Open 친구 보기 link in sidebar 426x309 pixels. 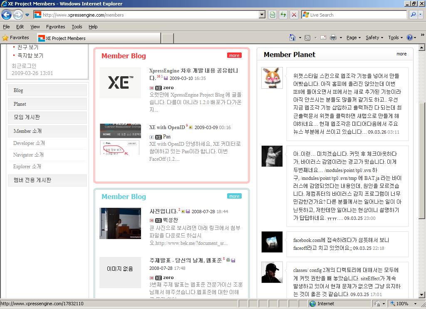[28, 47]
